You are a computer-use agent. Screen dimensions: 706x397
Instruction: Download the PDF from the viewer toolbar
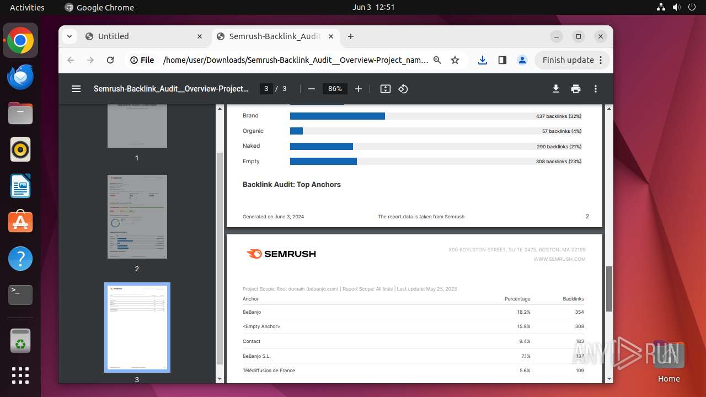556,89
